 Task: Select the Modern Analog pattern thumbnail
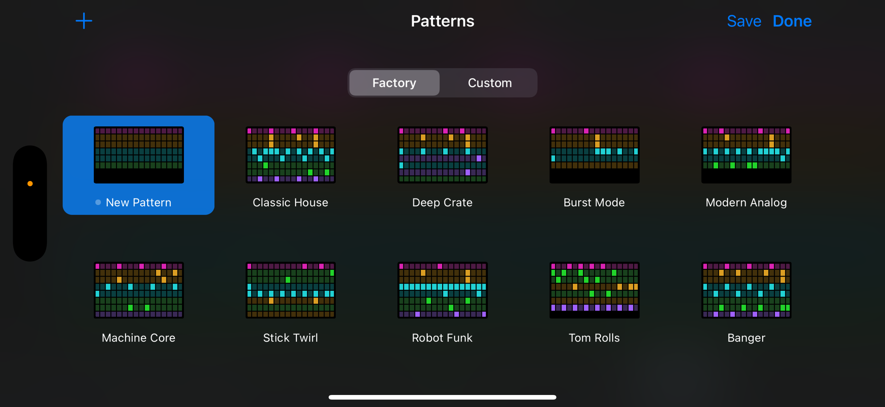pyautogui.click(x=746, y=155)
